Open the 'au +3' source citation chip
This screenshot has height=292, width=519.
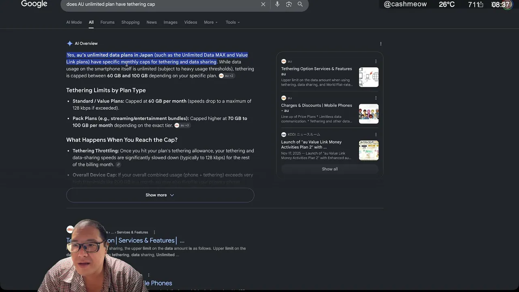pos(182,125)
